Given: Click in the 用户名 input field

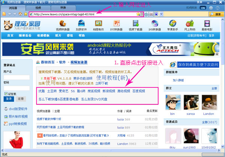Looking at the screenshot, I should (16, 77).
